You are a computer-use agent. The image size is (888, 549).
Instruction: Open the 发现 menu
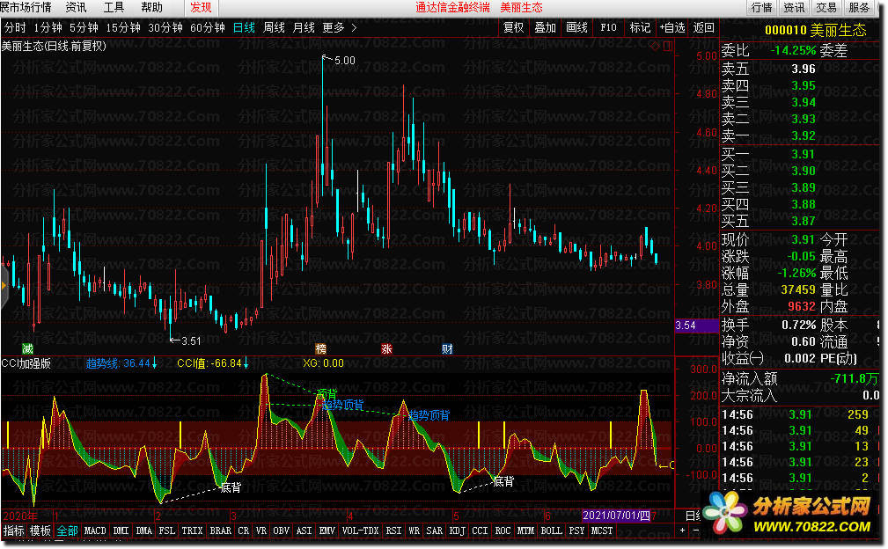(x=201, y=7)
